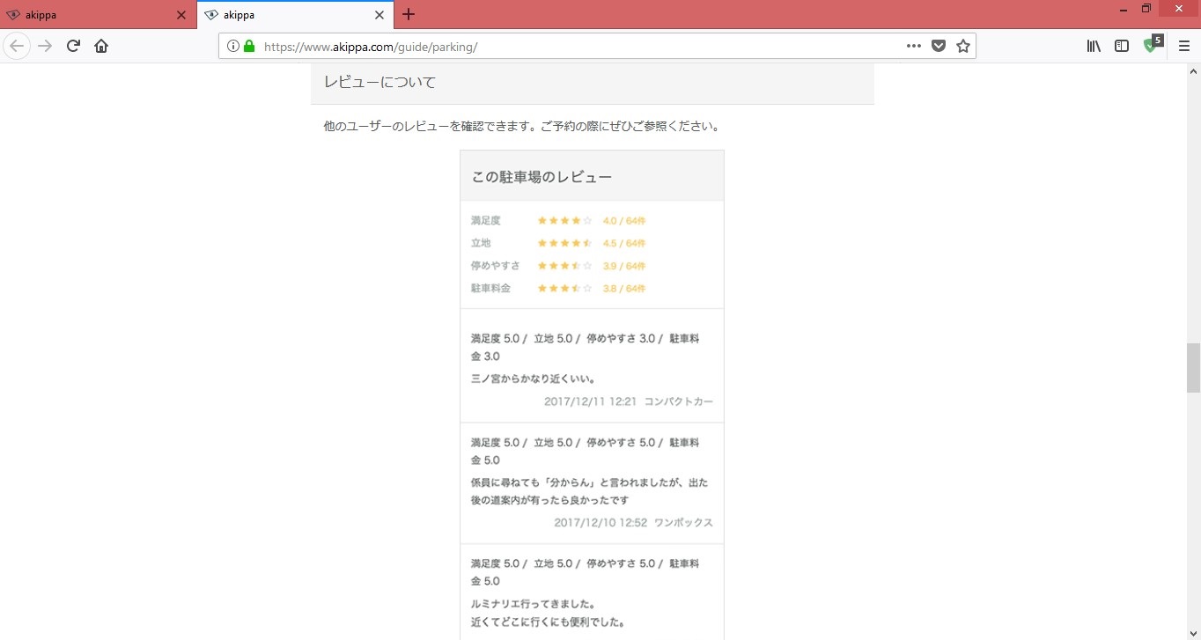The height and width of the screenshot is (640, 1201).
Task: Click the 満足度 star rating row
Action: [564, 220]
